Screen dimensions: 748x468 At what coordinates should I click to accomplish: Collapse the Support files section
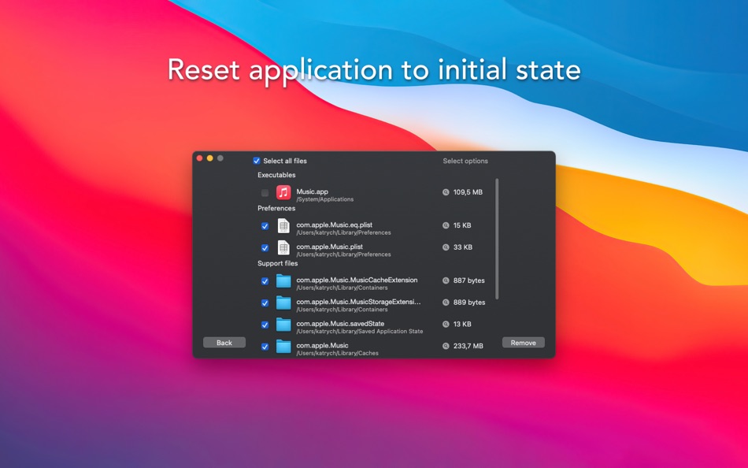pos(277,263)
